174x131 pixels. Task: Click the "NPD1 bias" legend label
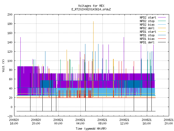click(147, 39)
